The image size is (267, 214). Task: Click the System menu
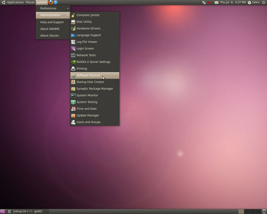[42, 2]
